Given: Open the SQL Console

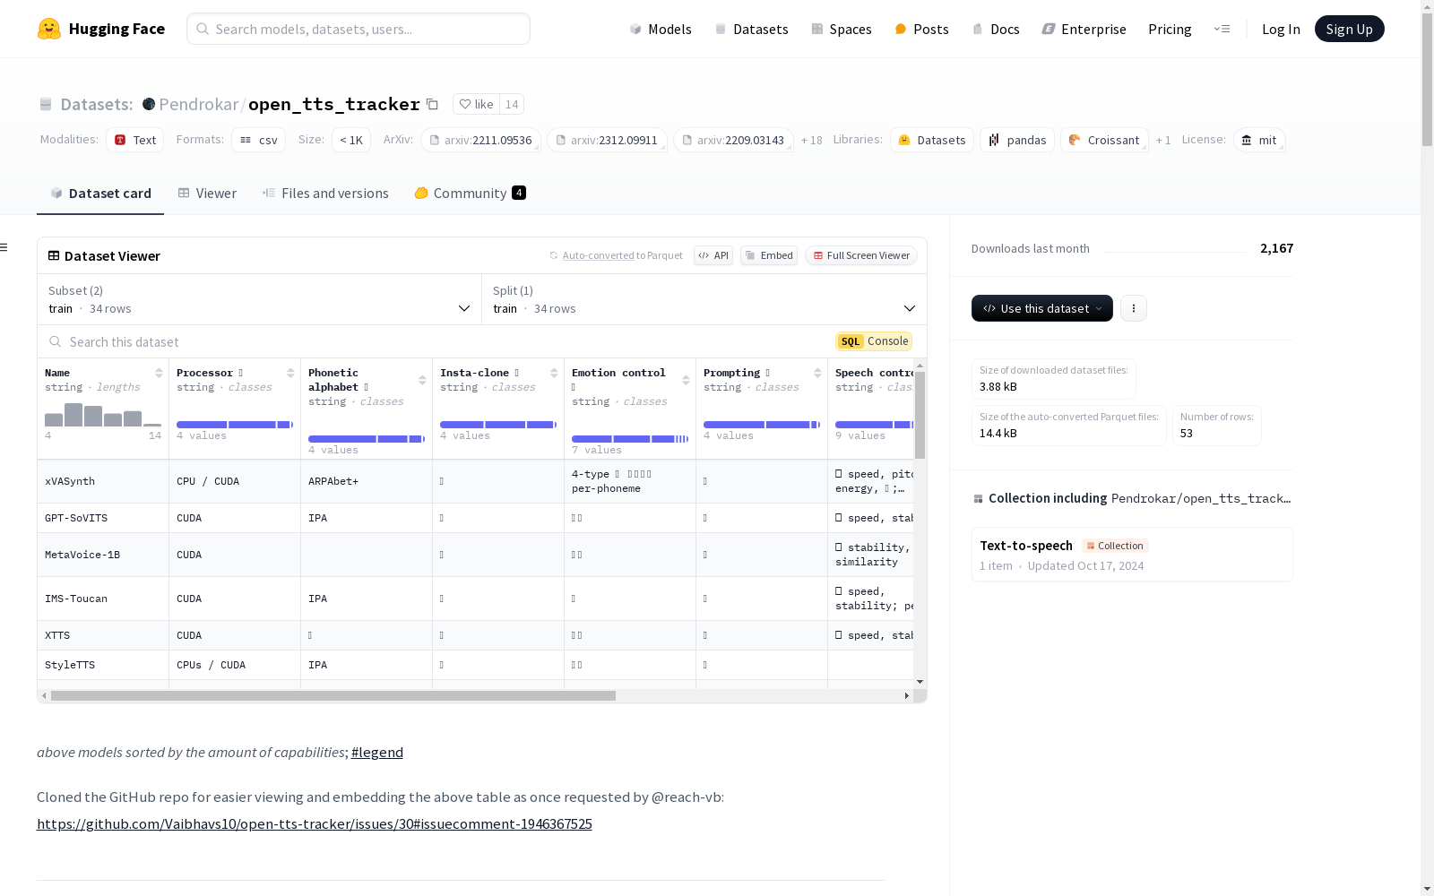Looking at the screenshot, I should pos(874,341).
